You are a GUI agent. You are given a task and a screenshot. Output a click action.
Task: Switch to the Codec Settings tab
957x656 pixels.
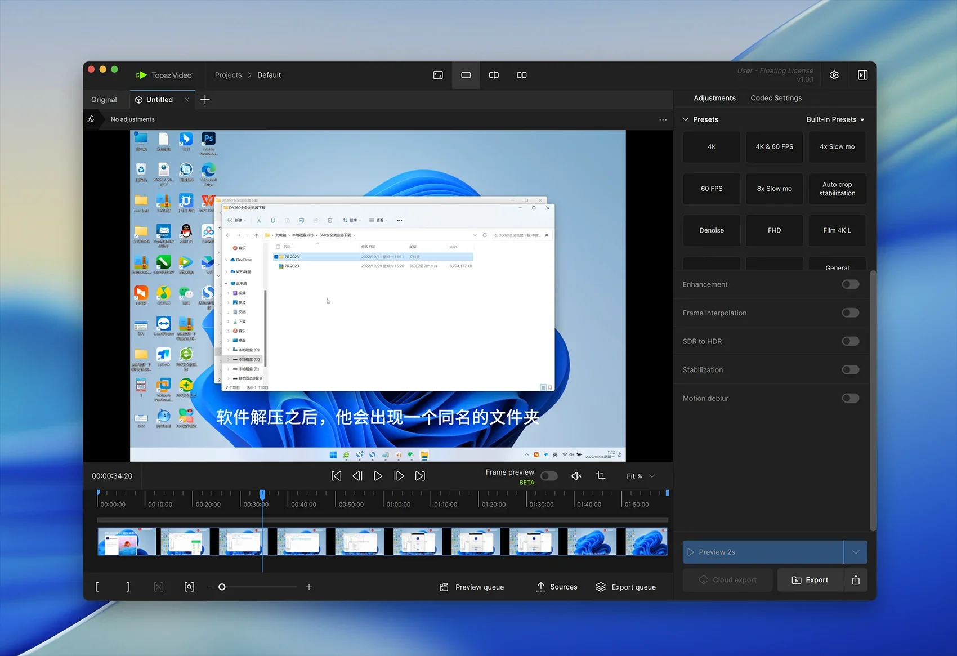coord(776,98)
